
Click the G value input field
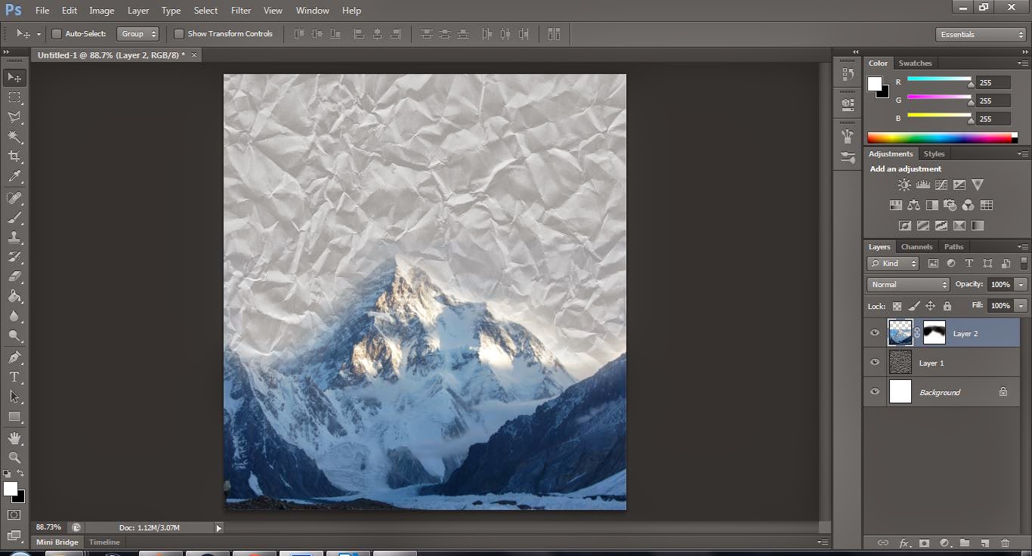(x=993, y=100)
